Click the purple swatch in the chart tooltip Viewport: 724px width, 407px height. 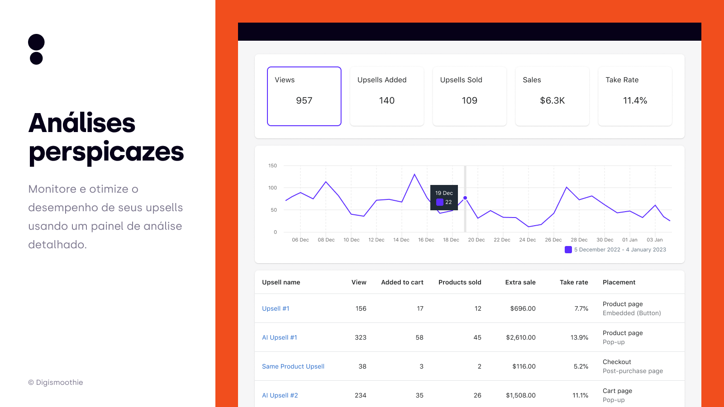[440, 202]
